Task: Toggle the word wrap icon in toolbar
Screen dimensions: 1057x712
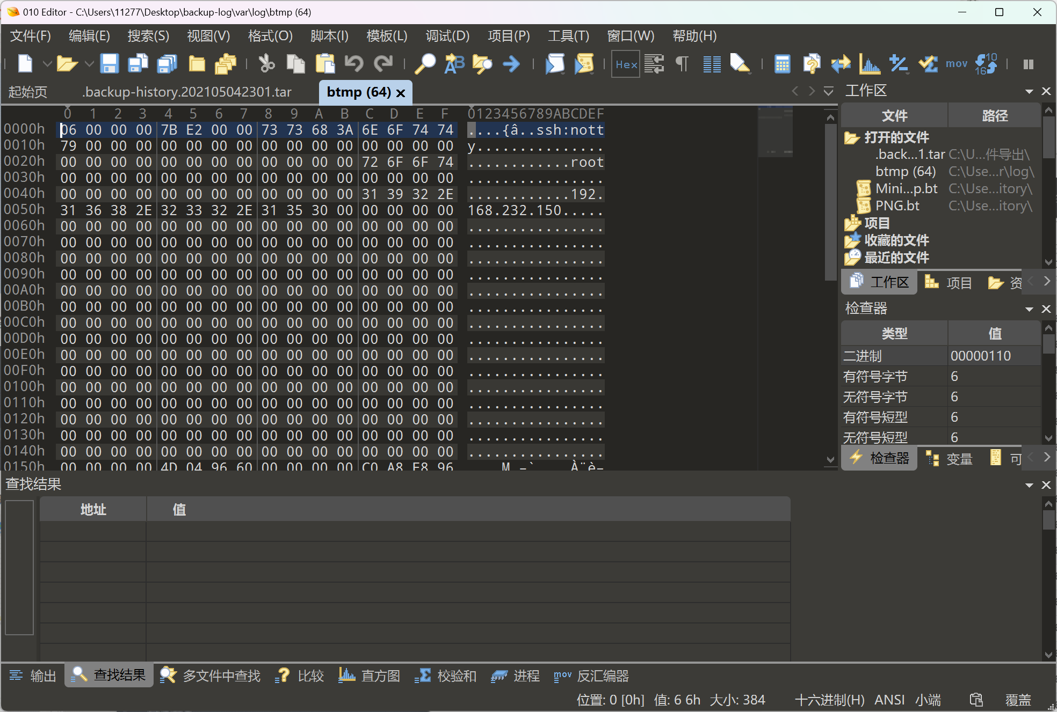Action: click(654, 64)
